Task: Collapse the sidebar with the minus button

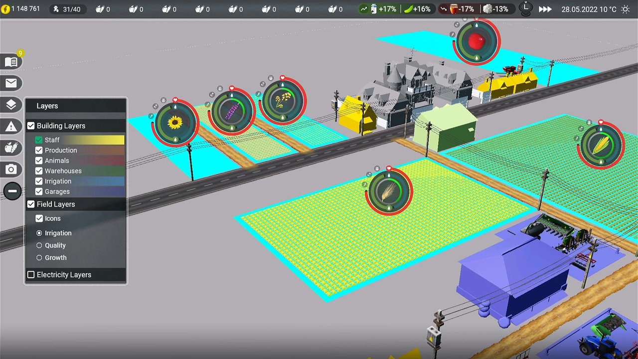Action: [12, 191]
